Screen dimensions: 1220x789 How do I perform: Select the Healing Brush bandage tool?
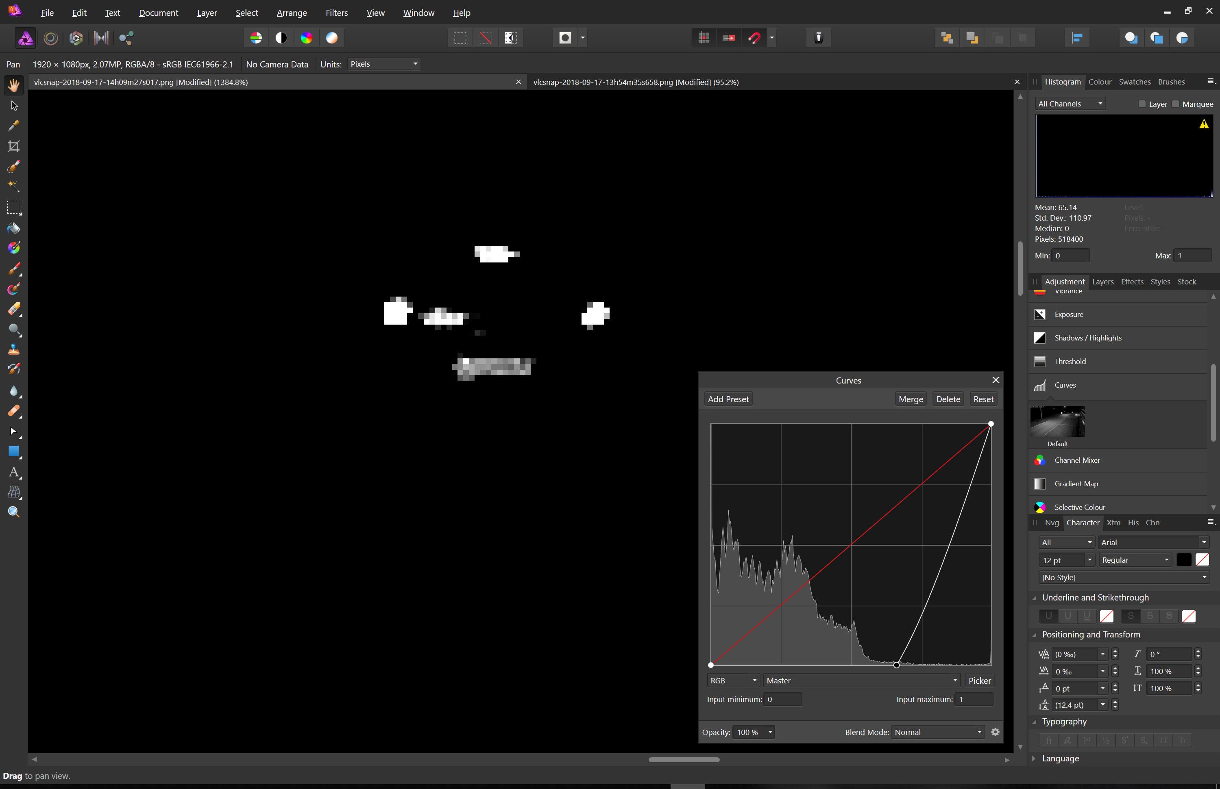[14, 411]
